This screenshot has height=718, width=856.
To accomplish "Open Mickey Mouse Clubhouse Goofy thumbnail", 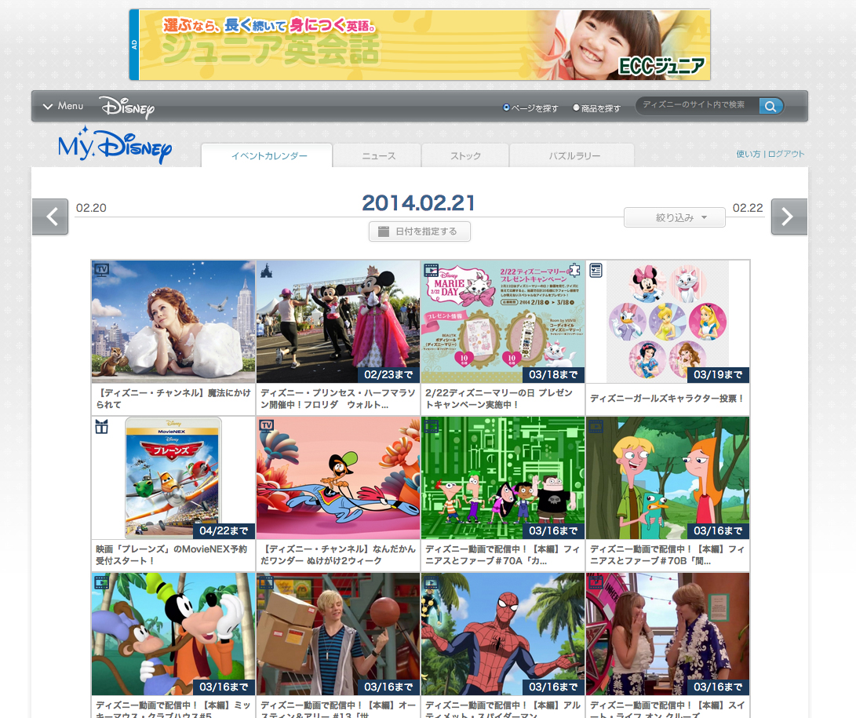I will [173, 634].
